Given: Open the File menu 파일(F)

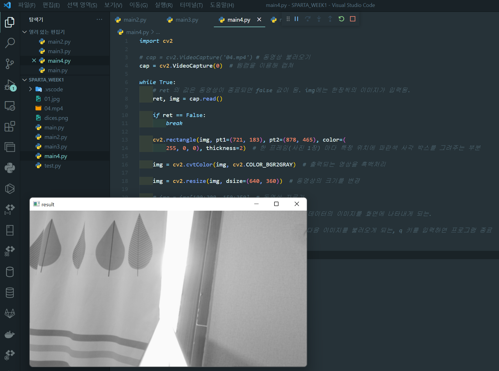Looking at the screenshot, I should point(27,5).
